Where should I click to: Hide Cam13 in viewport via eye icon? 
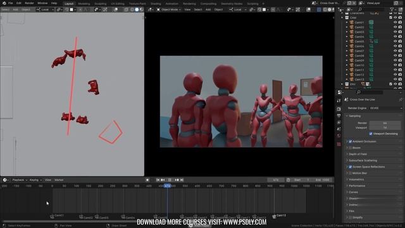coord(395,79)
